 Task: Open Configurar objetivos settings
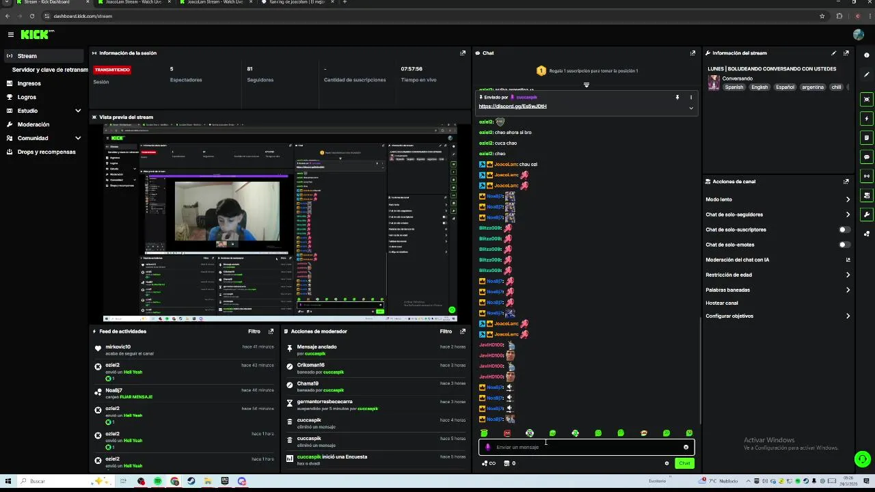click(x=778, y=316)
